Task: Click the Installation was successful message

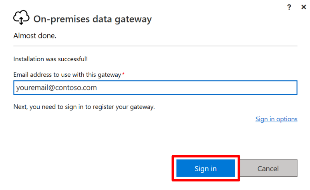Action: pyautogui.click(x=50, y=59)
